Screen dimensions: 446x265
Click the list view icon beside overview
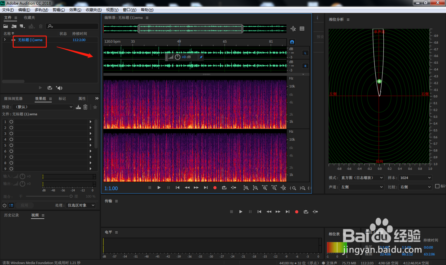tap(302, 29)
